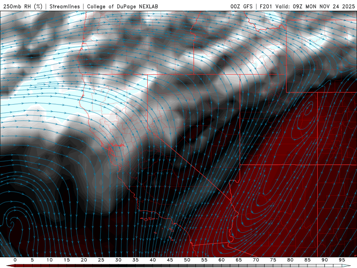Click the "F201" forecast hour label

pyautogui.click(x=266, y=6)
